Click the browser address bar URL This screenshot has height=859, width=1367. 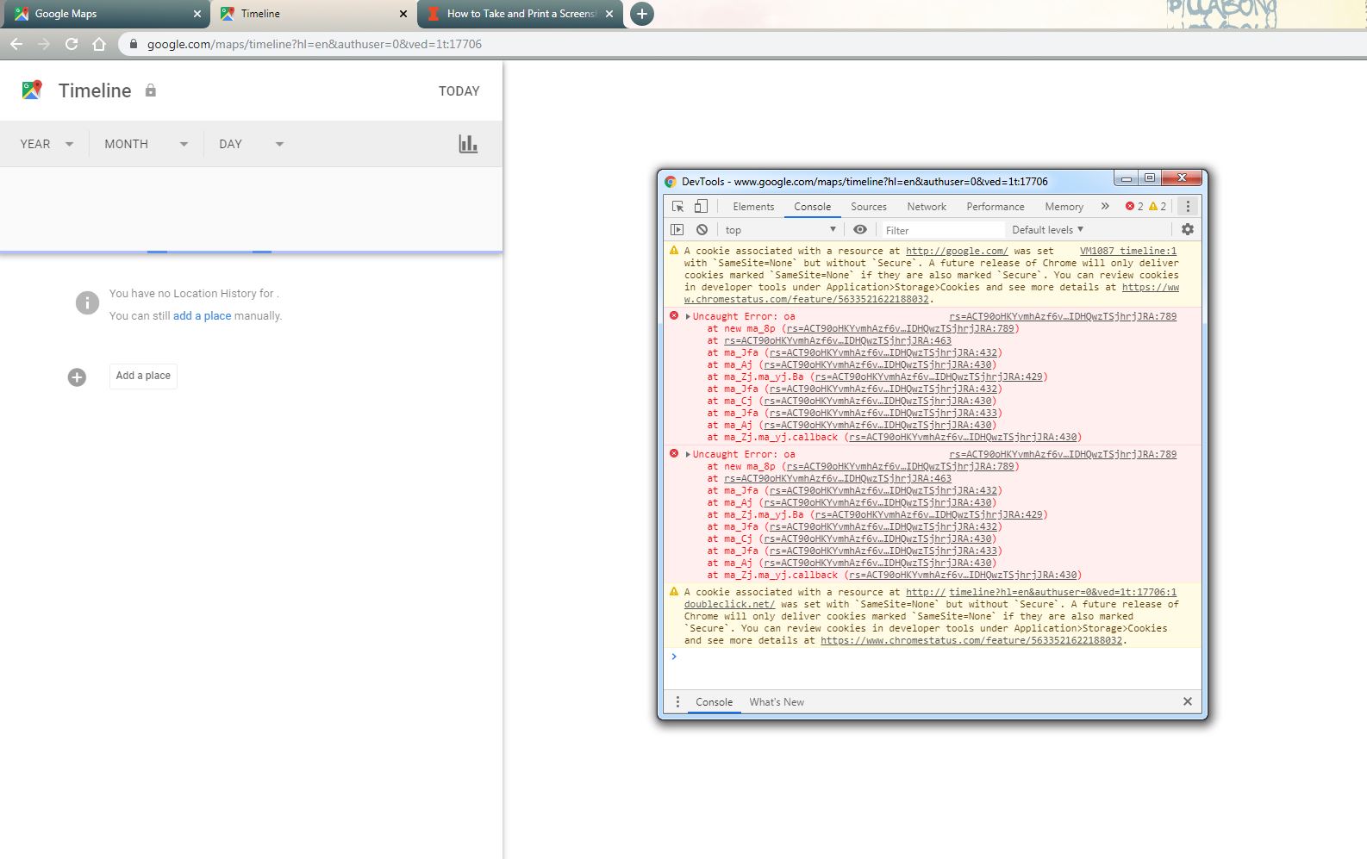(x=315, y=44)
